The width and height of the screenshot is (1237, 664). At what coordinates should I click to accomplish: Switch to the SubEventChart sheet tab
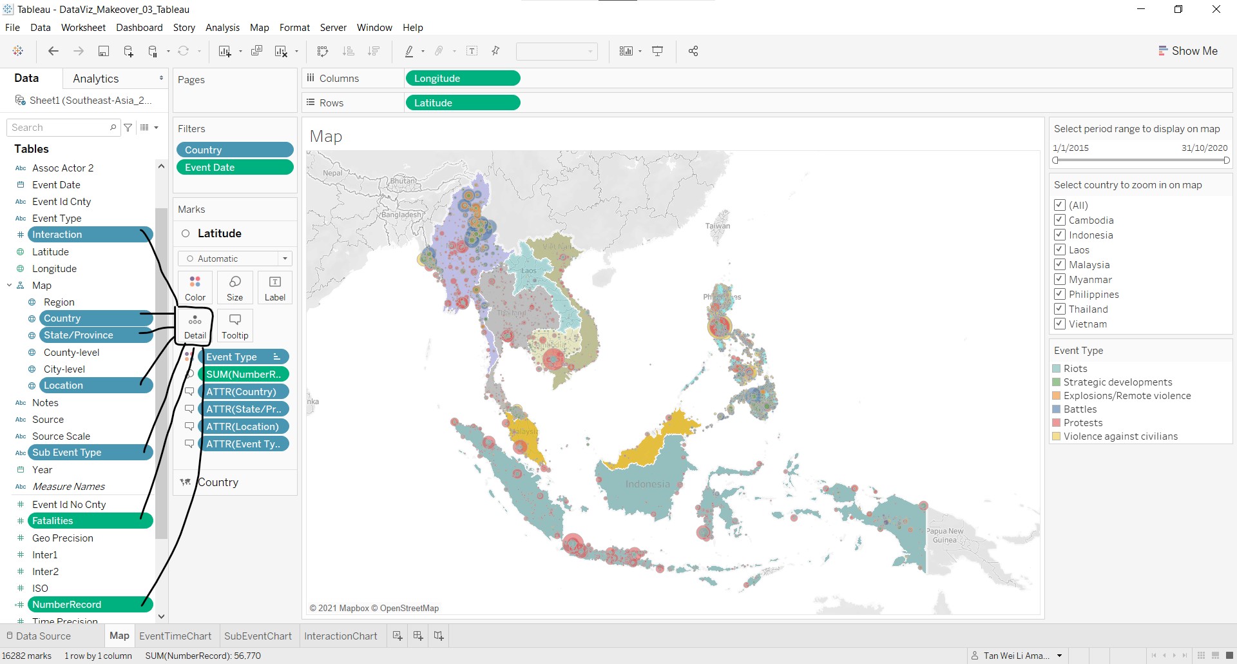click(258, 636)
